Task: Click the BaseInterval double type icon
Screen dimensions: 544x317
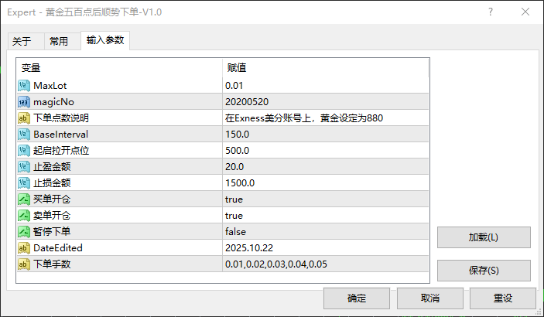Action: (23, 134)
